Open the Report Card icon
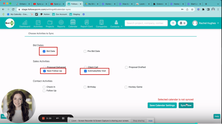The image size is (222, 124). point(86,22)
